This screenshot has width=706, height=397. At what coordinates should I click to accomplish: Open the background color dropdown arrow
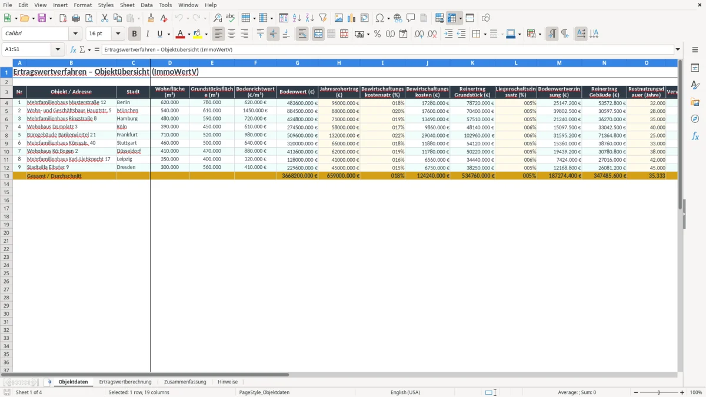[x=206, y=35]
